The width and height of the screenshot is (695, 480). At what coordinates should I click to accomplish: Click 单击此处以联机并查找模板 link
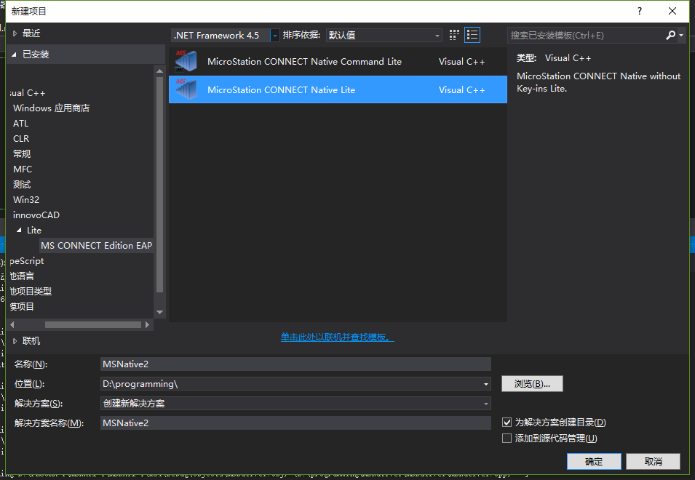337,337
